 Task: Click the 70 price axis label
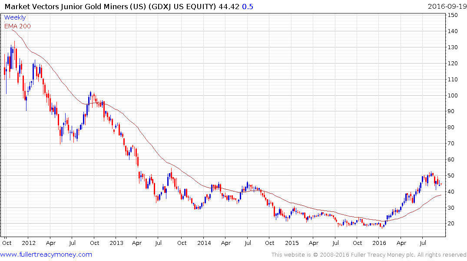point(451,144)
